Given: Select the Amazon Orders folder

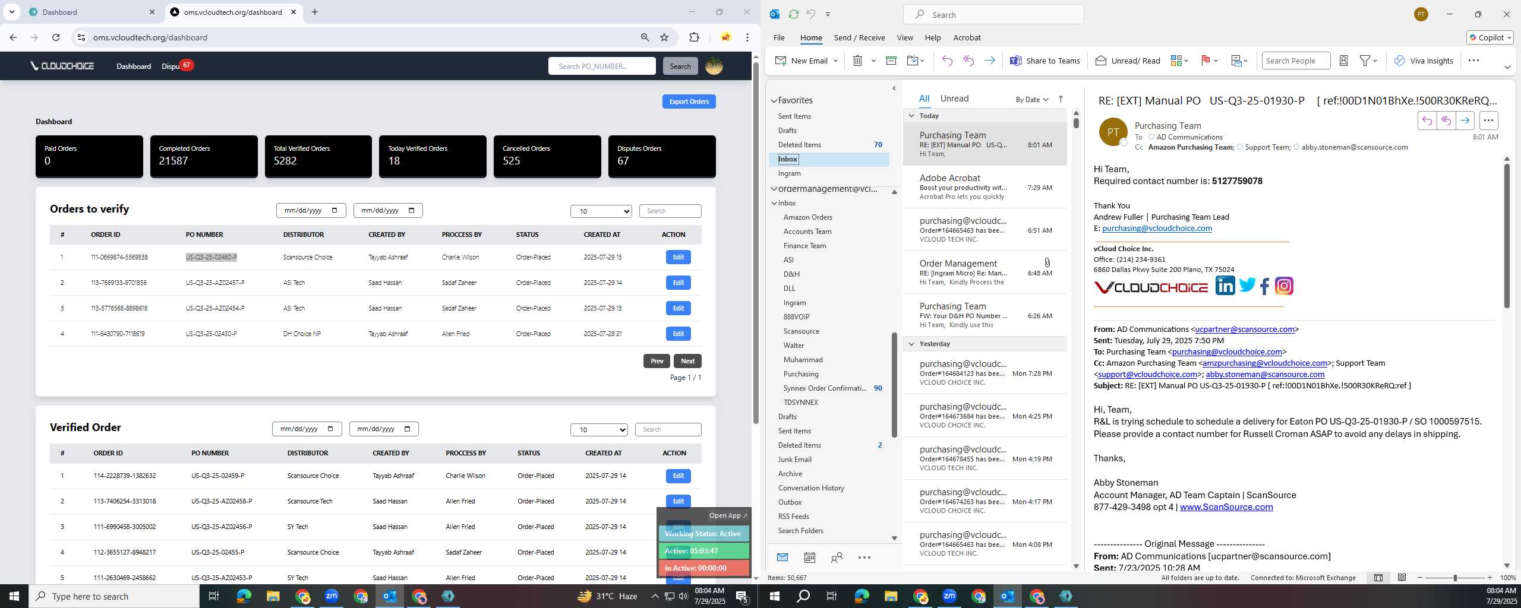Looking at the screenshot, I should [807, 217].
